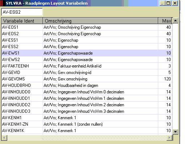The width and height of the screenshot is (185, 144).
Task: Select the AV-KENM1-ZN zonder nullen row
Action: point(87,124)
